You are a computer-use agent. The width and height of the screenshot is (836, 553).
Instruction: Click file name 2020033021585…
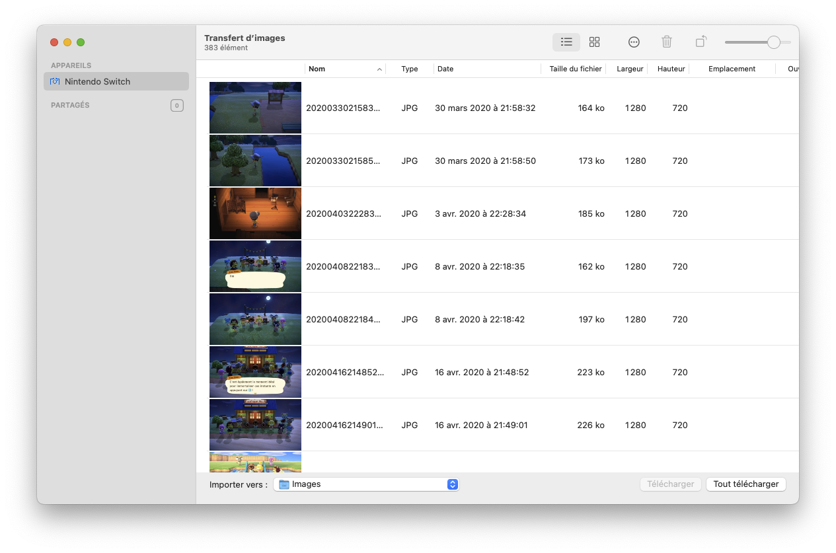(x=343, y=161)
